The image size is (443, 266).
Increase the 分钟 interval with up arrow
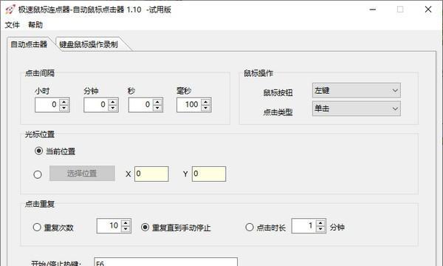[113, 102]
